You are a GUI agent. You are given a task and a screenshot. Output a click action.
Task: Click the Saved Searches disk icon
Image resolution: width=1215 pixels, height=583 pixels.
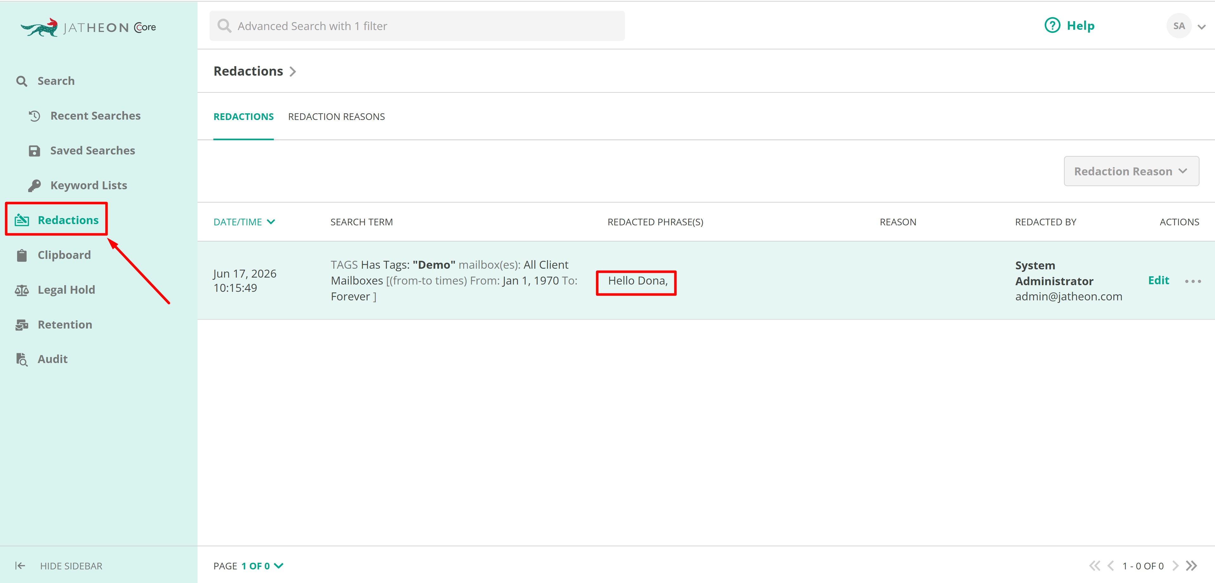pyautogui.click(x=35, y=151)
